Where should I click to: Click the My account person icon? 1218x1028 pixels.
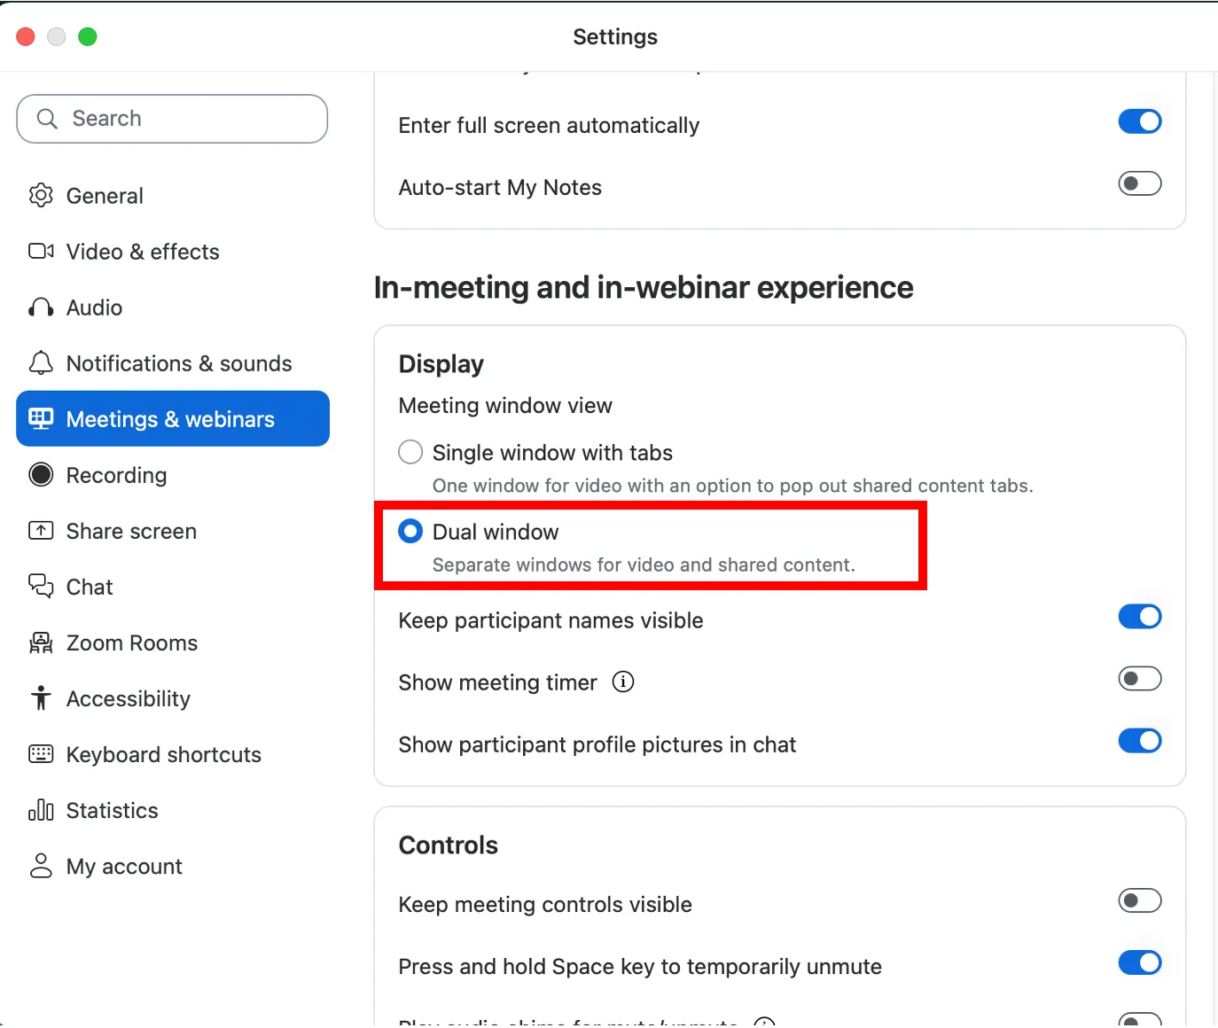[41, 866]
